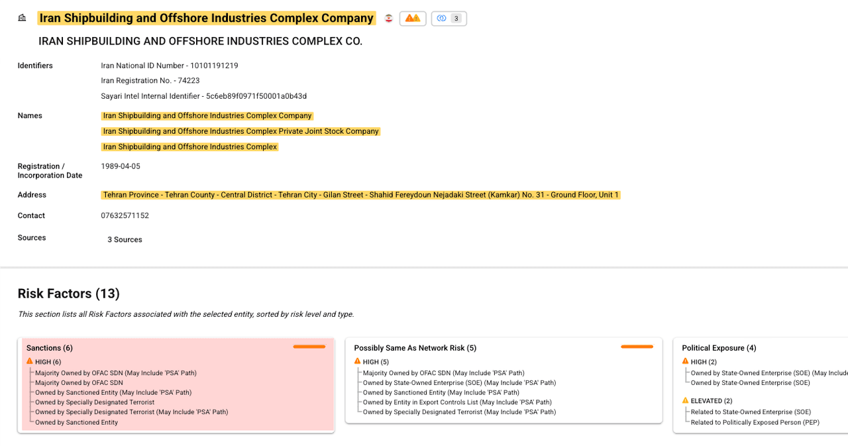Click the highlighted company name title

(206, 19)
